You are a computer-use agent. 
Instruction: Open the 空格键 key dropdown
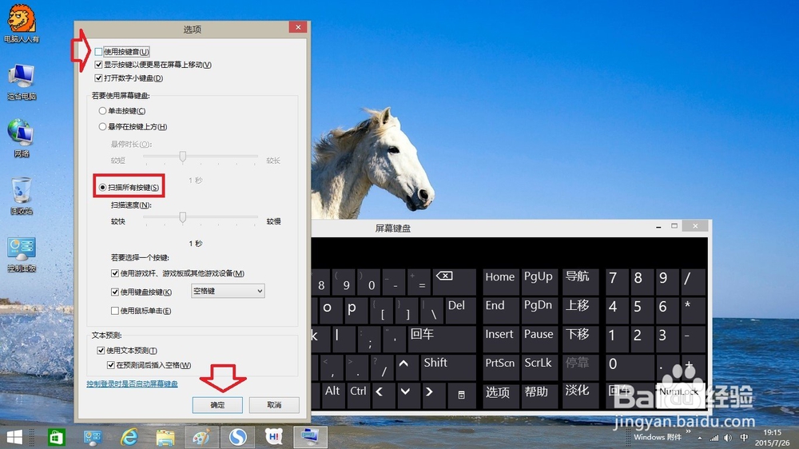click(228, 291)
